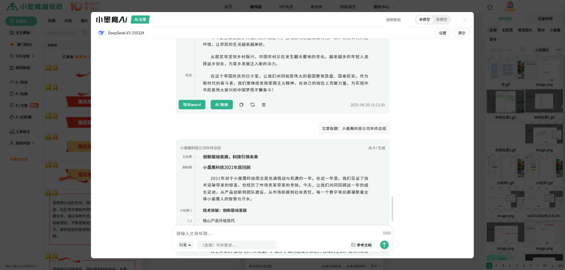Click the 小墨鹰Ai logo in the dialog
This screenshot has width=565, height=270.
[x=112, y=19]
